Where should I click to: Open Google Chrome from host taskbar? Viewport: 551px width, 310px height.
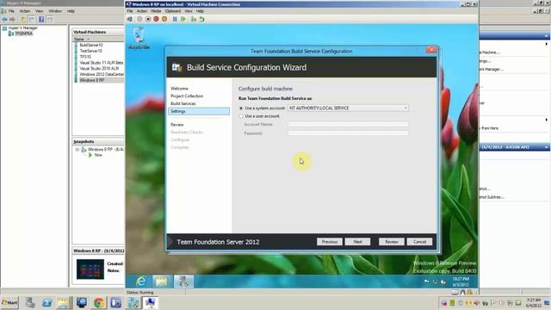pyautogui.click(x=99, y=302)
